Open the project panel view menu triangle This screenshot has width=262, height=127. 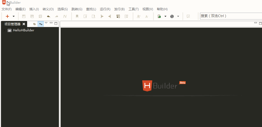[46, 23]
